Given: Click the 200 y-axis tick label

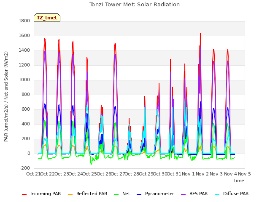Looking at the screenshot, I should click(26, 138).
